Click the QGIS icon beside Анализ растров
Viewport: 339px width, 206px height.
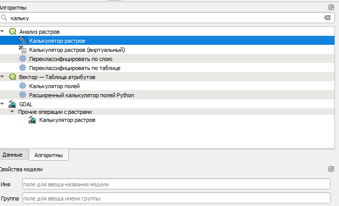point(13,32)
